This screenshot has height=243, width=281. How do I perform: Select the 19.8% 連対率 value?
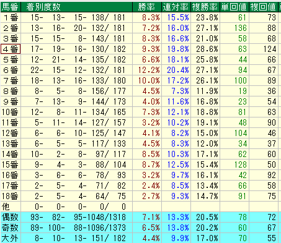coord(178,49)
